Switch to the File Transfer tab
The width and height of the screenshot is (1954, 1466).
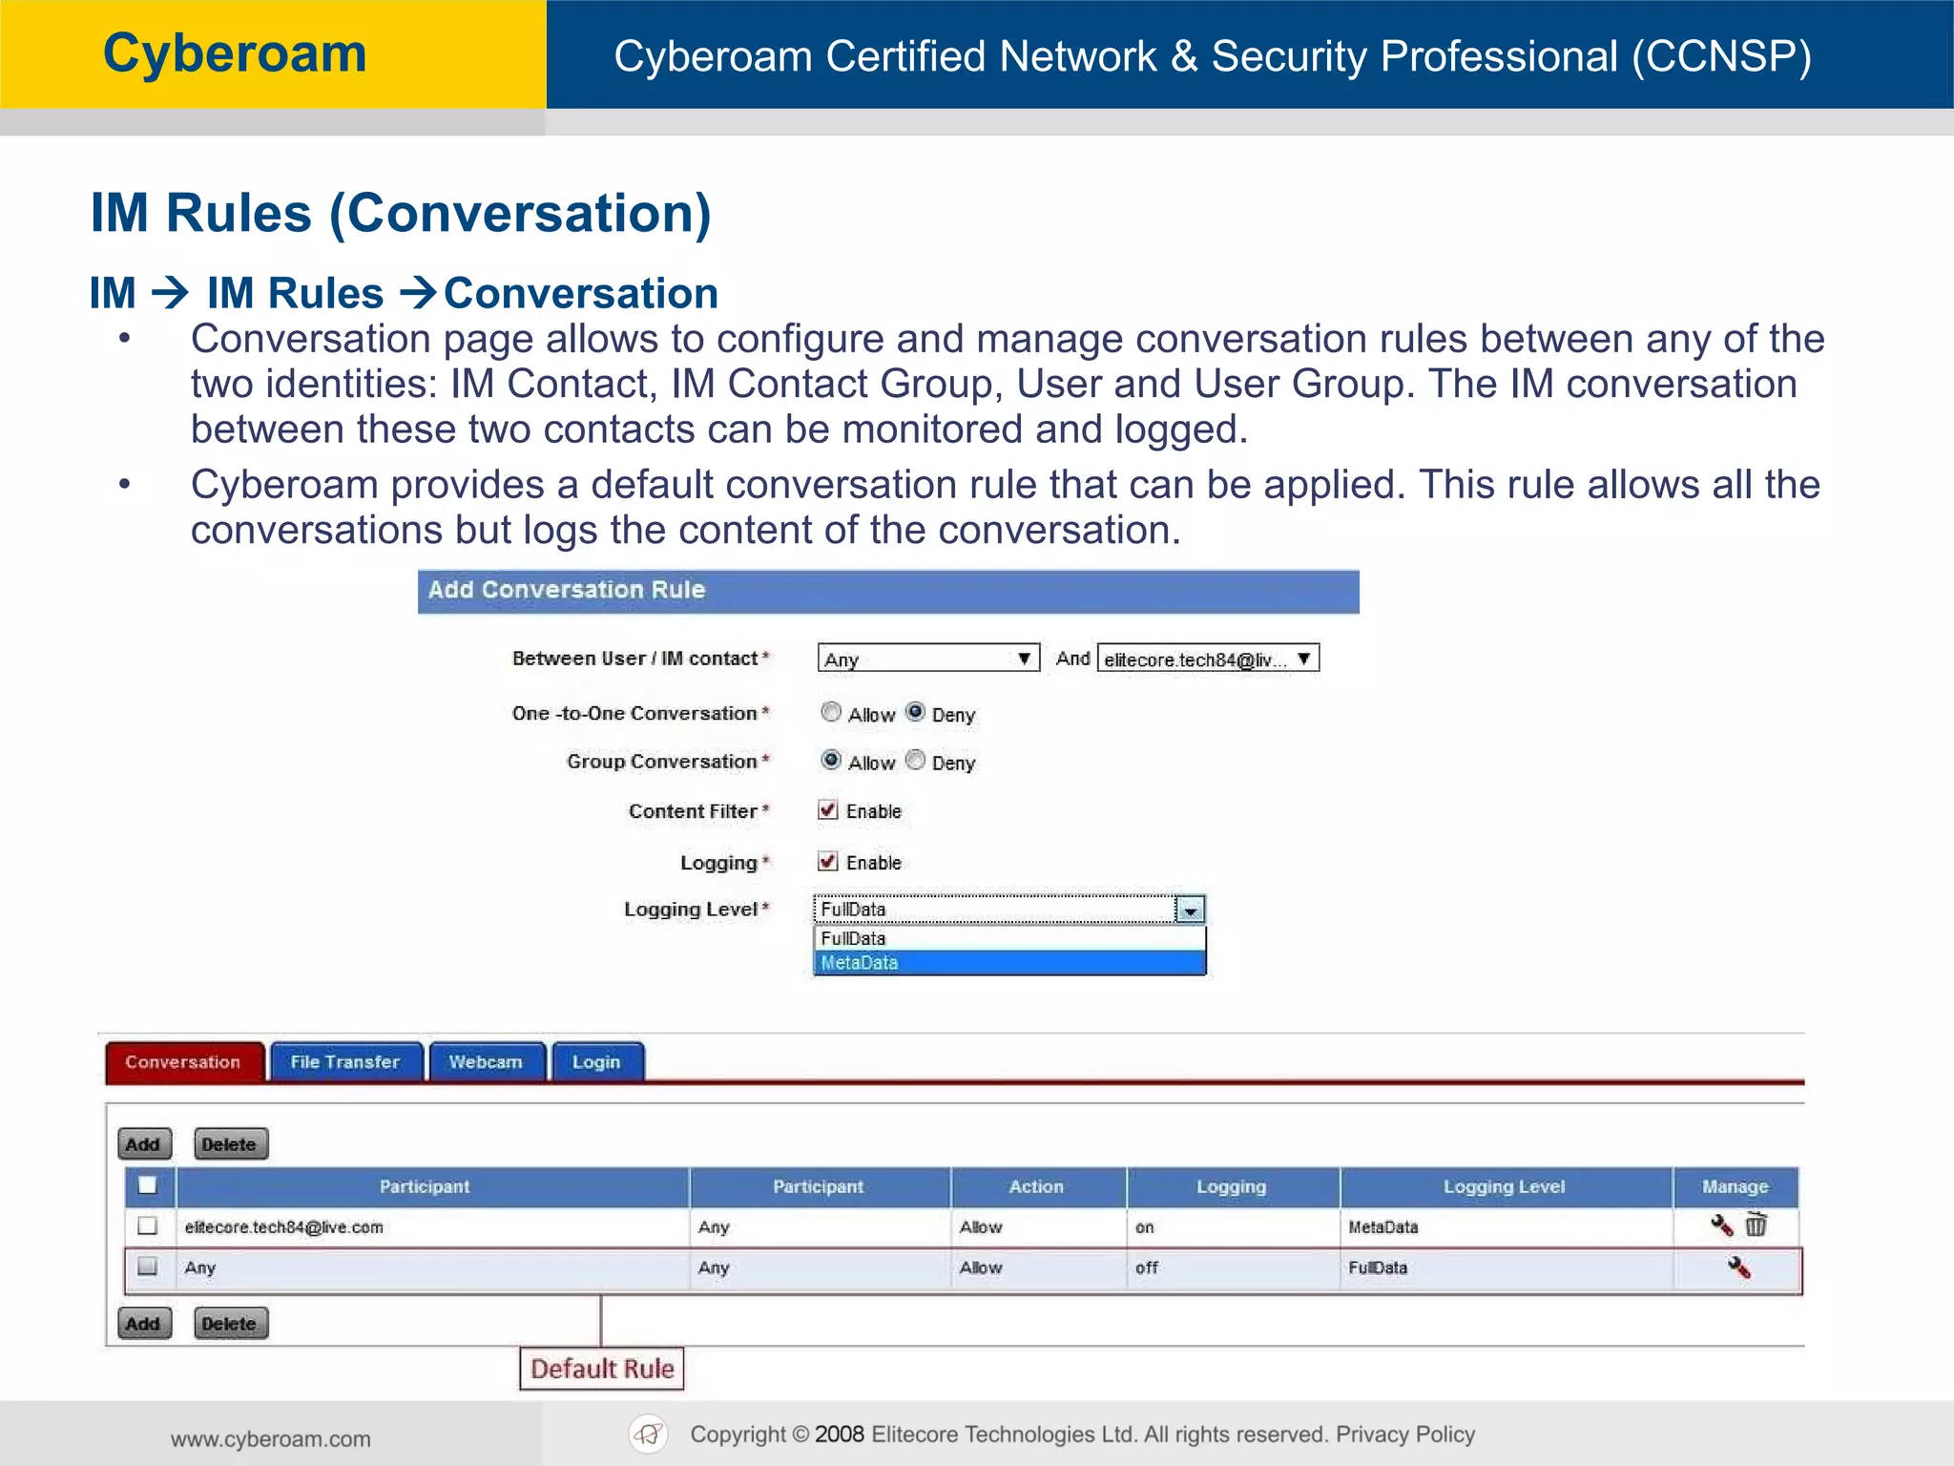(345, 1062)
